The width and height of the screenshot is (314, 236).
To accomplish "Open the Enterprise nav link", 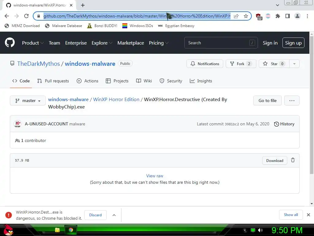I will pyautogui.click(x=76, y=43).
